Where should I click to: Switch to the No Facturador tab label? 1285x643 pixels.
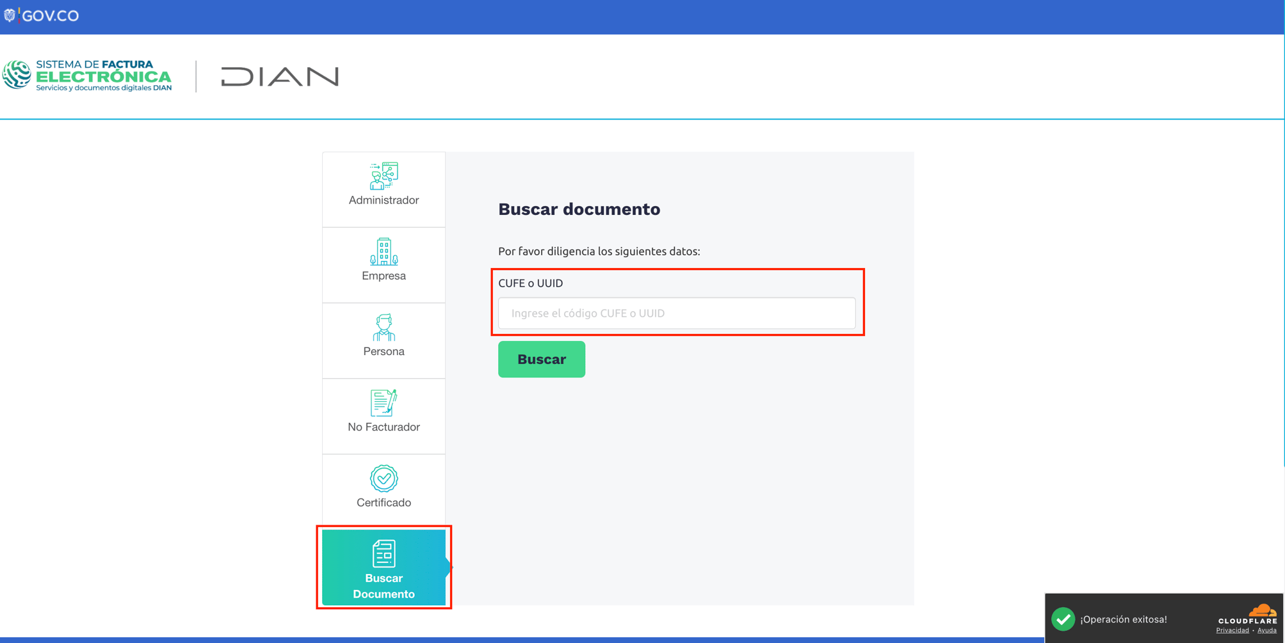pos(384,427)
